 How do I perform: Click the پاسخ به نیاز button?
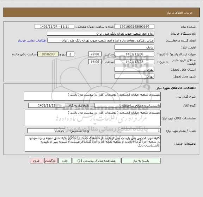tap(141, 161)
